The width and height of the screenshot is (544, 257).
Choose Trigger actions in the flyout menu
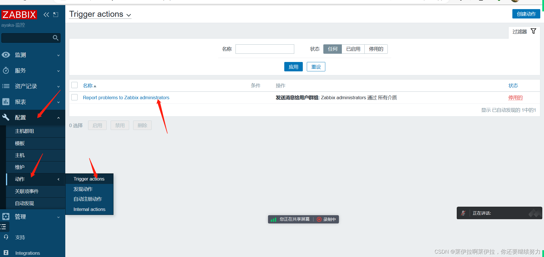(x=90, y=179)
